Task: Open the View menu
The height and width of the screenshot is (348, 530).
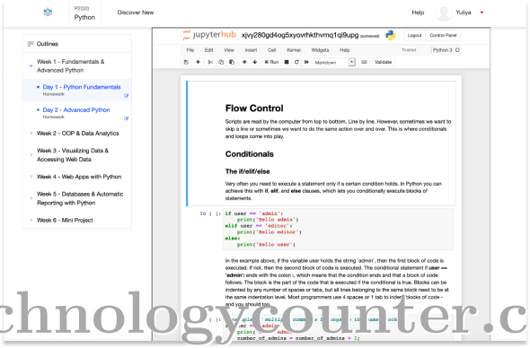Action: point(229,50)
